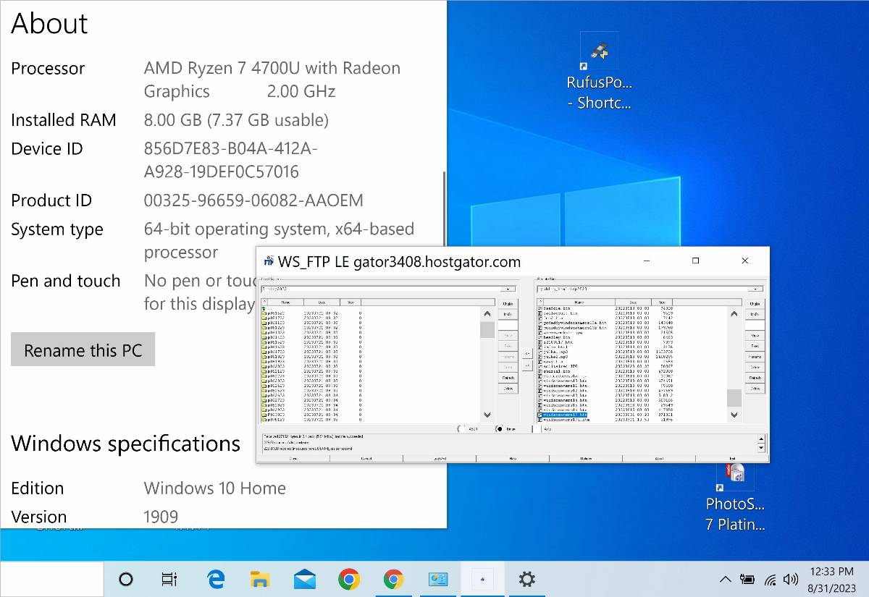Screen dimensions: 869x597
Task: Open Options in WS_FTP bottom bar
Action: pos(586,459)
